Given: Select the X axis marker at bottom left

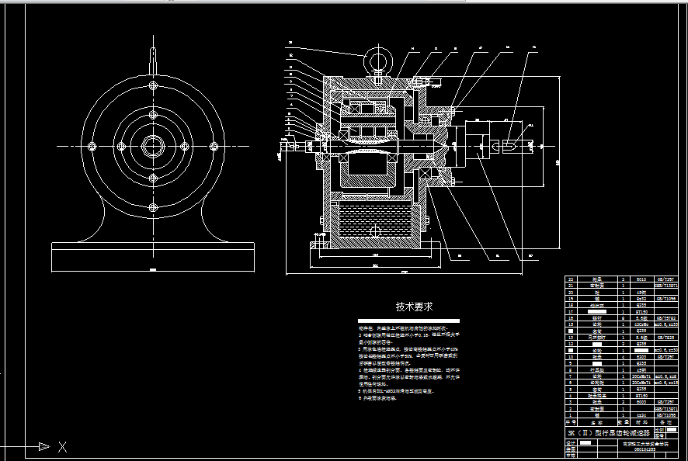Looking at the screenshot, I should tap(61, 446).
